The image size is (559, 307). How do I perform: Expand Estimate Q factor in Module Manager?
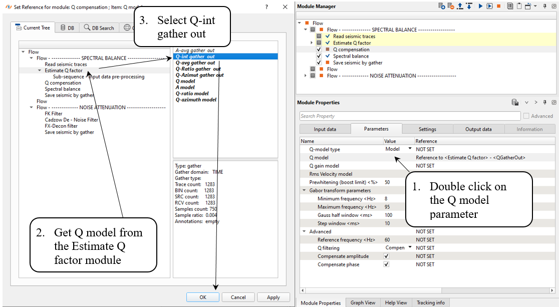(x=312, y=43)
